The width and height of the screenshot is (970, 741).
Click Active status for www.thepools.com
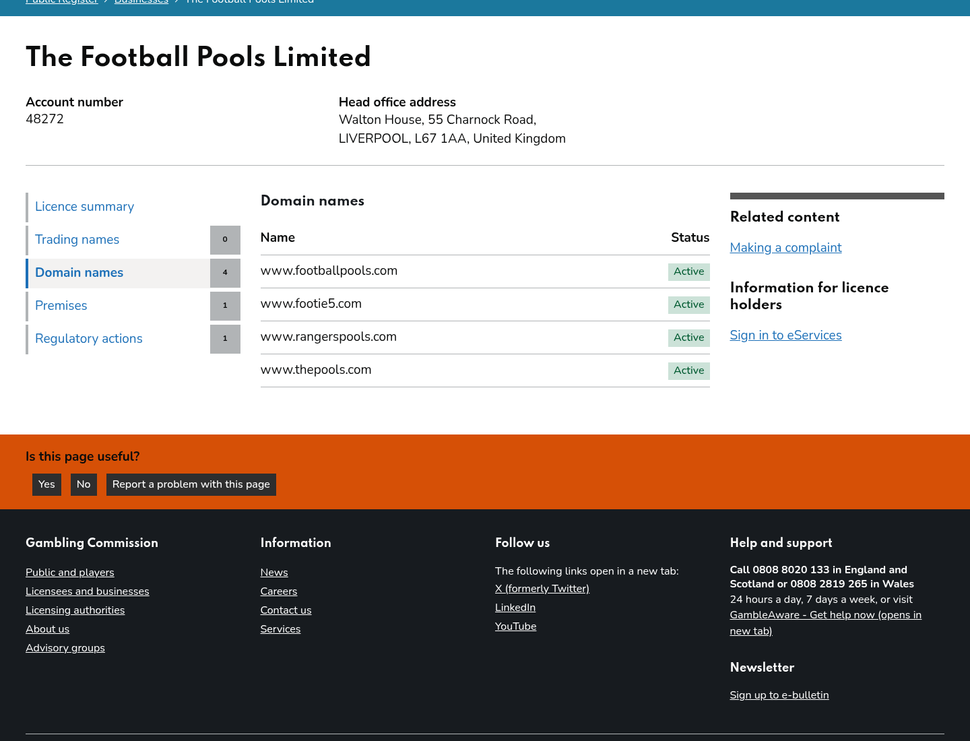point(689,370)
